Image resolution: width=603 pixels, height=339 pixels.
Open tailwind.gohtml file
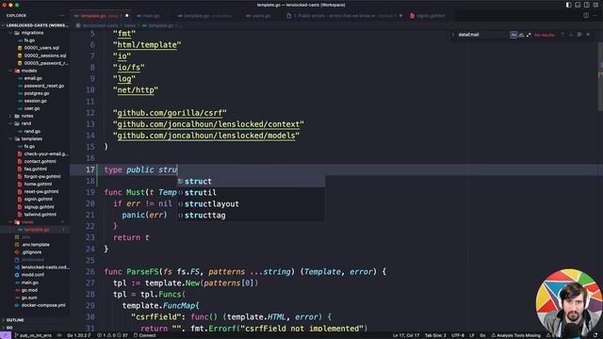(x=40, y=215)
